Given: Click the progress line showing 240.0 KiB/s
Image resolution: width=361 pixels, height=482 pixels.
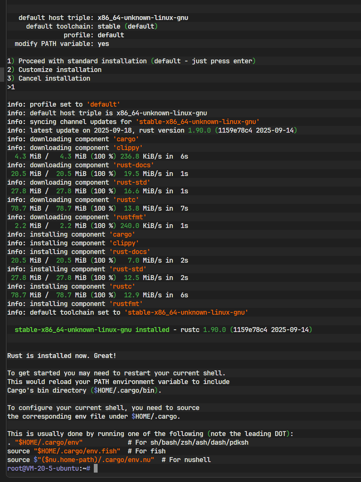Looking at the screenshot, I should [x=101, y=226].
